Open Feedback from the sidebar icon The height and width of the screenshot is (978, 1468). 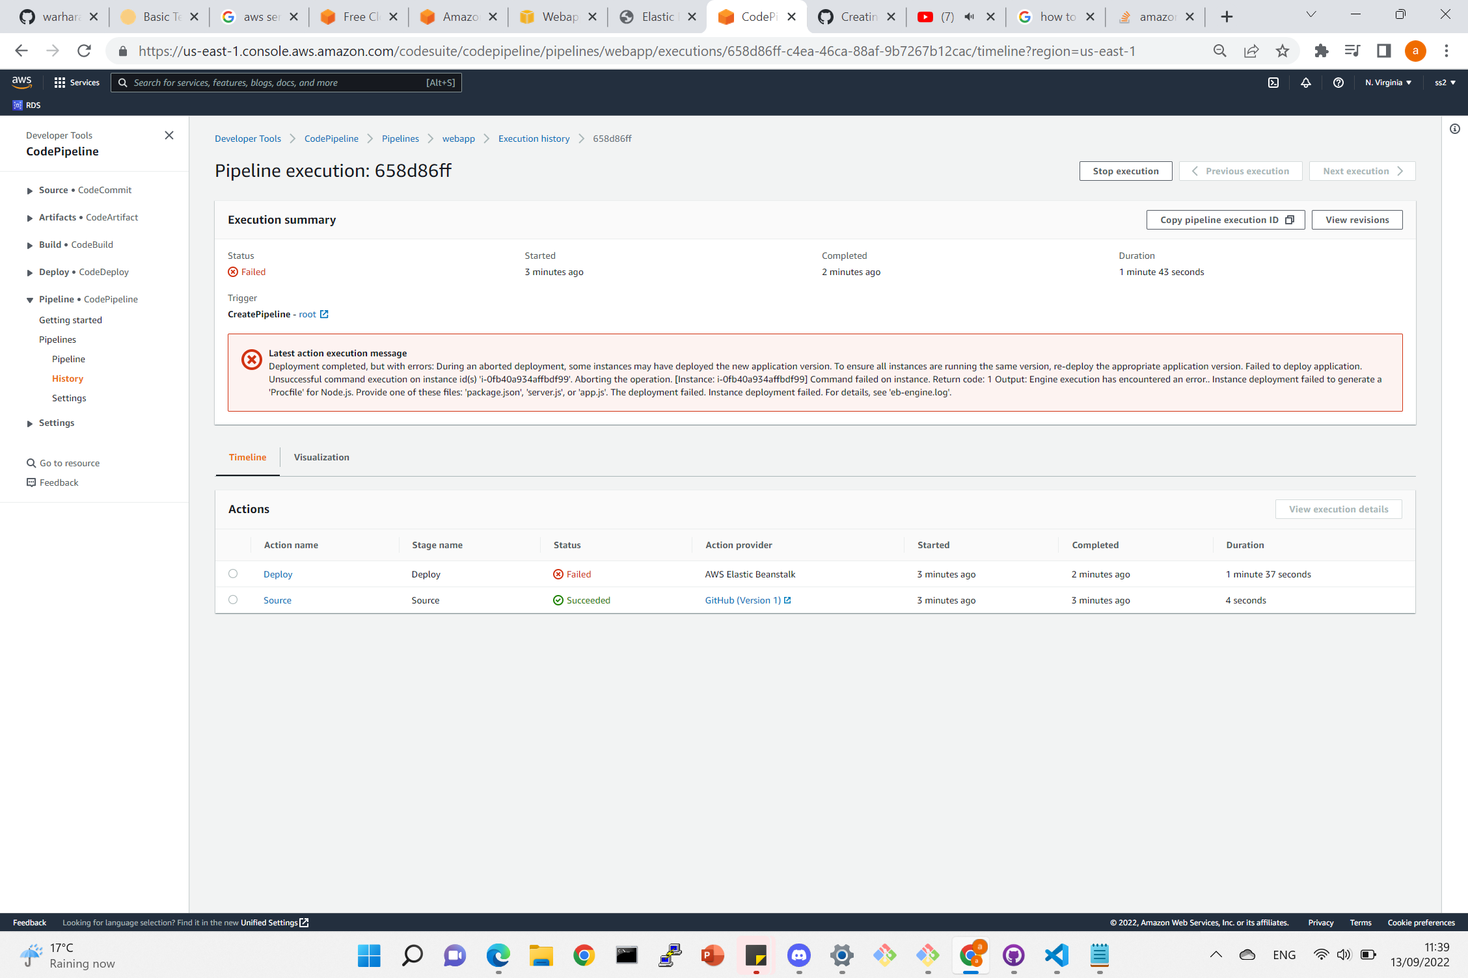[31, 482]
